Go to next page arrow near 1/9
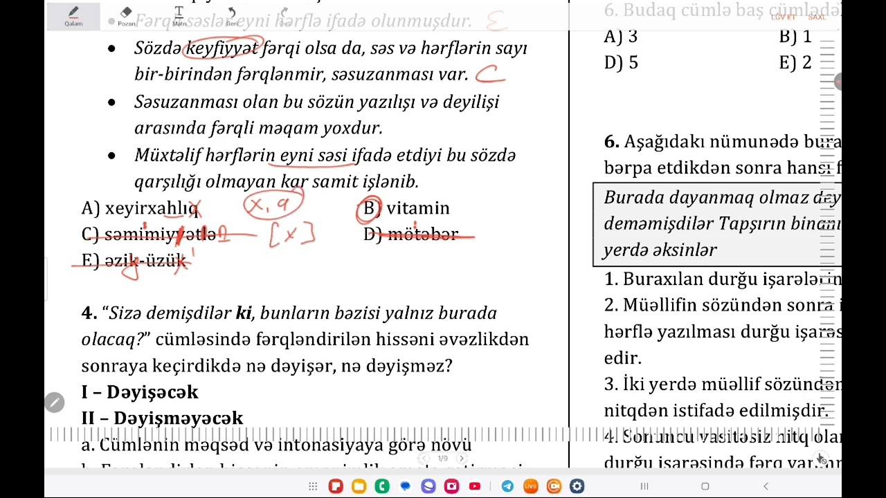Image resolution: width=886 pixels, height=498 pixels. coord(462,458)
